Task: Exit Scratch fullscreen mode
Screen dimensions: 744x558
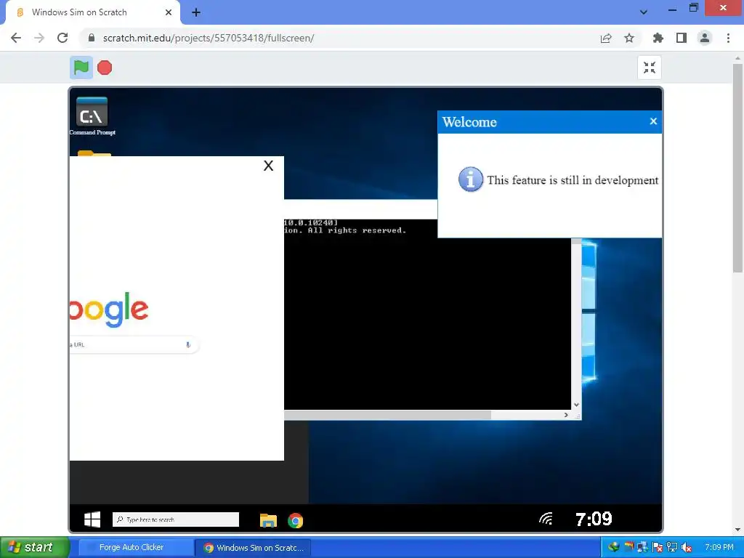Action: (649, 68)
